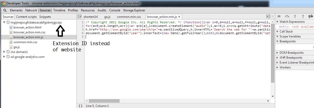Close the browser_action.min.js tab
314x108 pixels.
[x=179, y=17]
